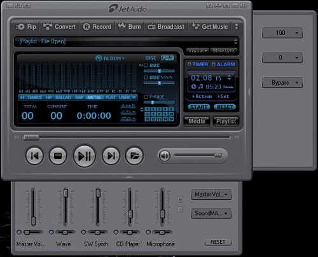Check the TIMER option
318x257 pixels.
(190, 64)
